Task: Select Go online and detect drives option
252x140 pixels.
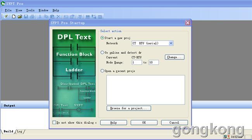Action: click(x=102, y=53)
